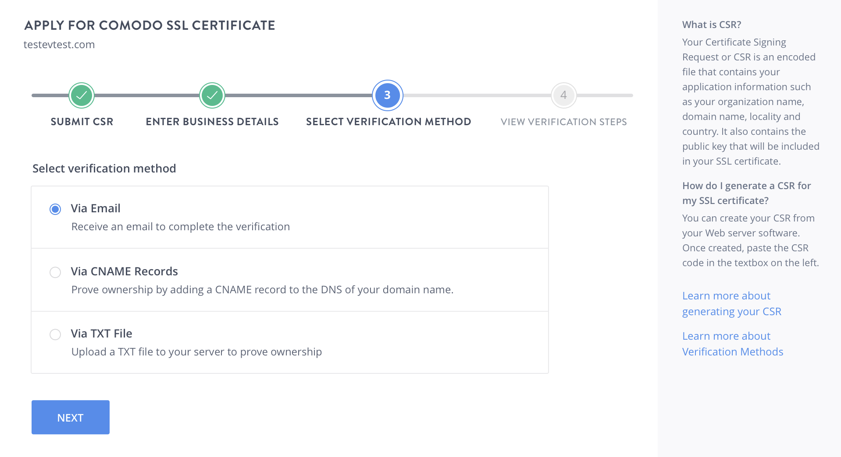Select the Via CNAME Records radio button
This screenshot has width=841, height=457.
[55, 272]
